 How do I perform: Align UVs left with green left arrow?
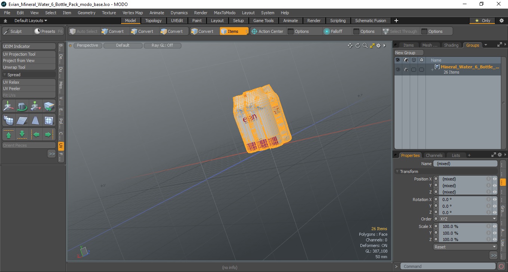35,134
